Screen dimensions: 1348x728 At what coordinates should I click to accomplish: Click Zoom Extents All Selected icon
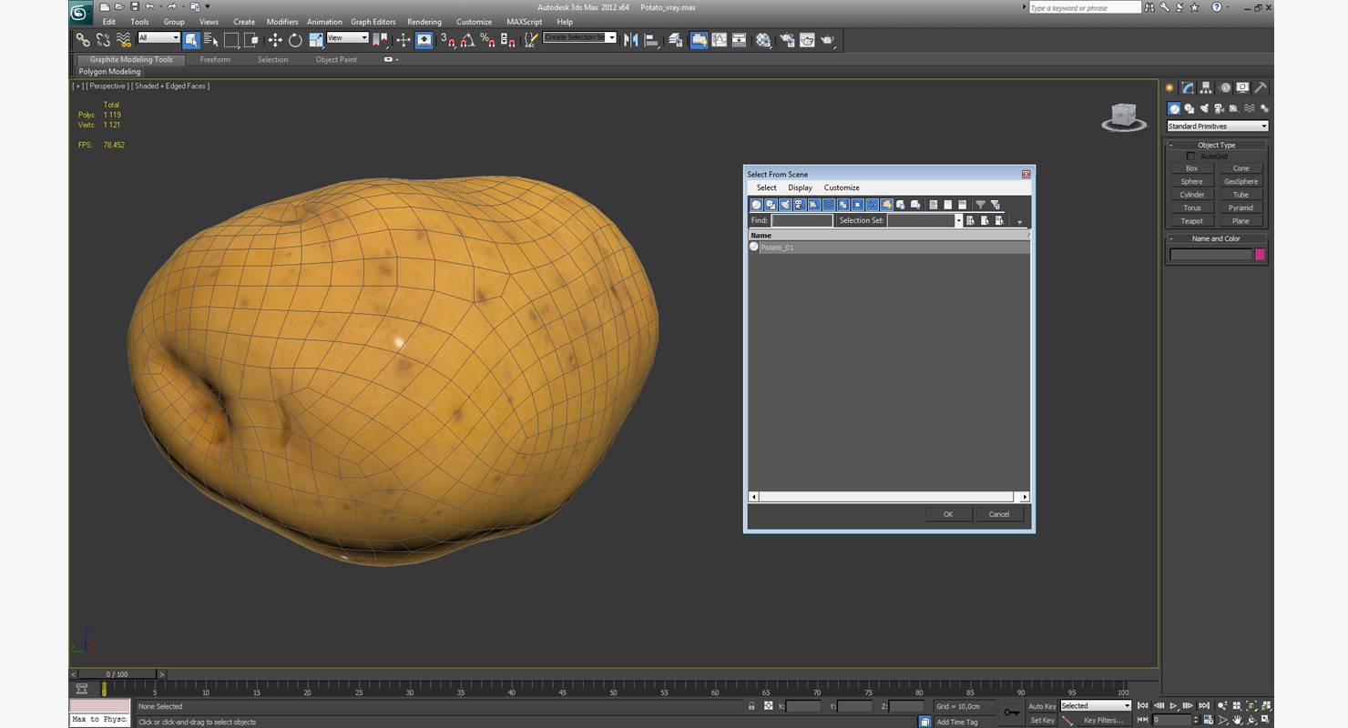point(1266,705)
